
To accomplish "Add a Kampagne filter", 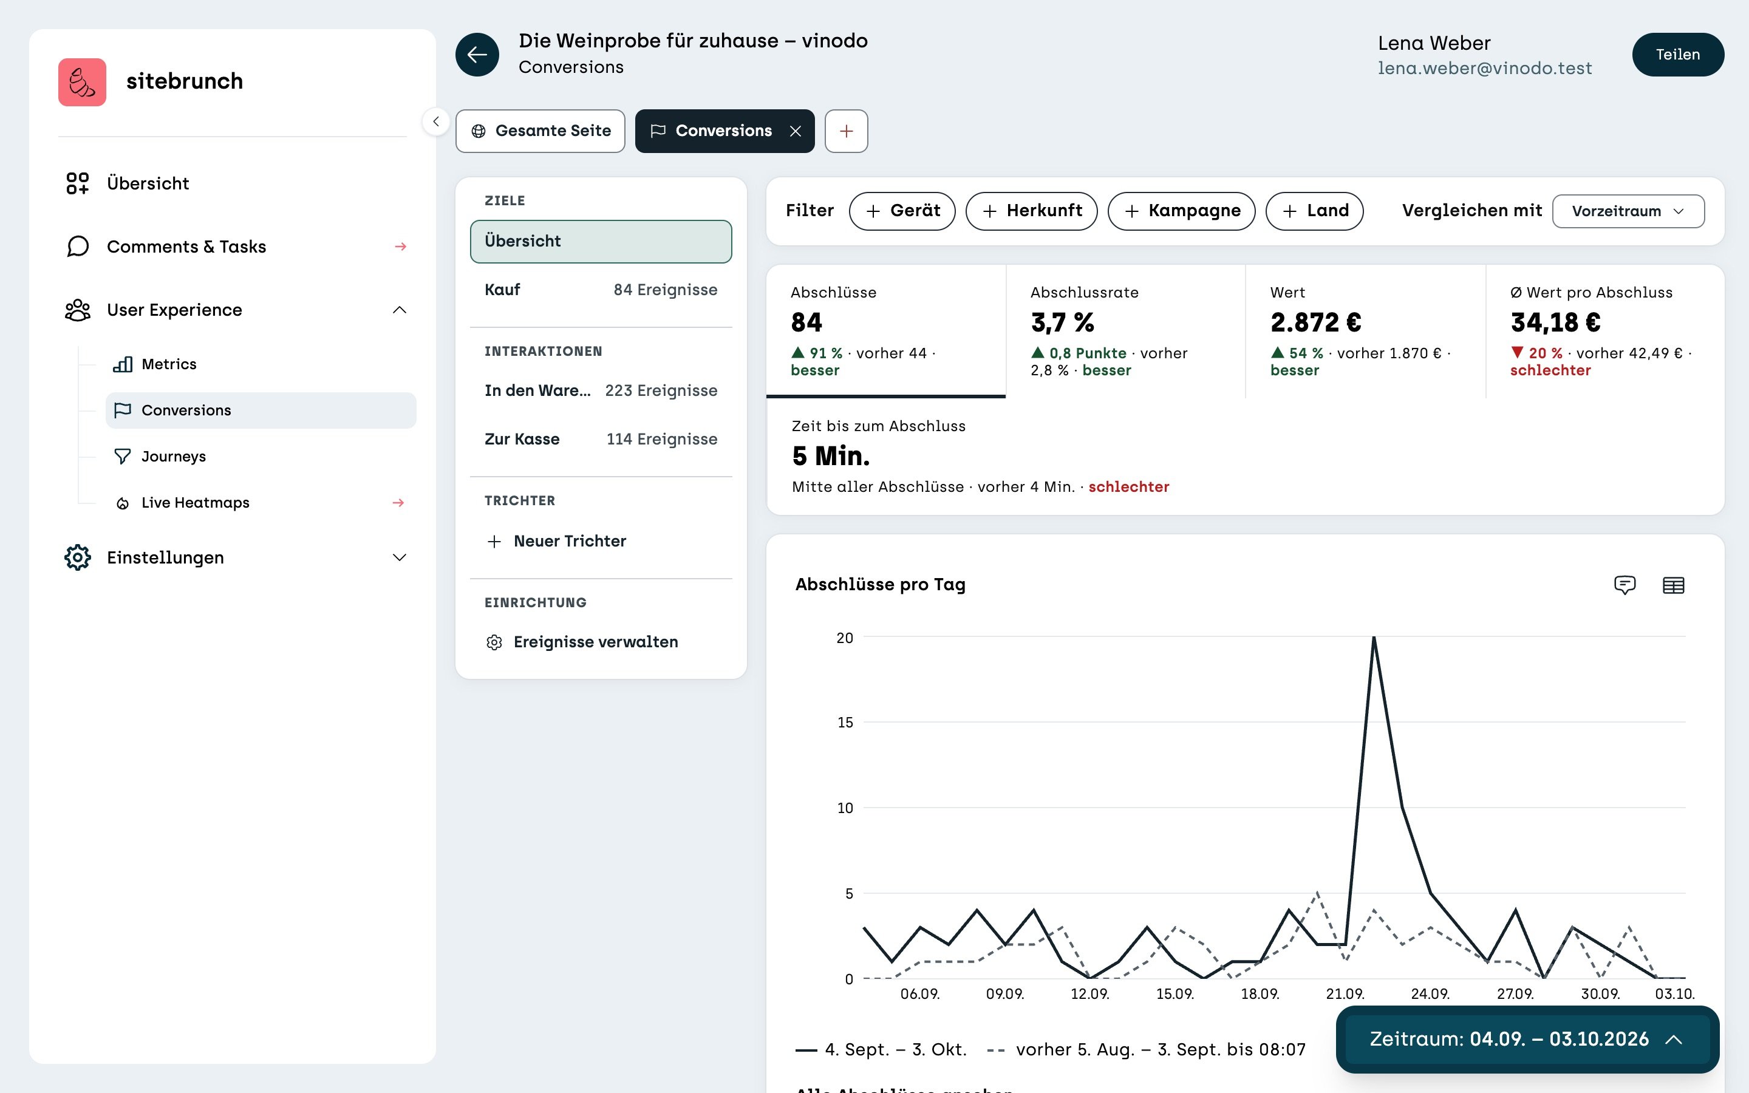I will (x=1182, y=210).
